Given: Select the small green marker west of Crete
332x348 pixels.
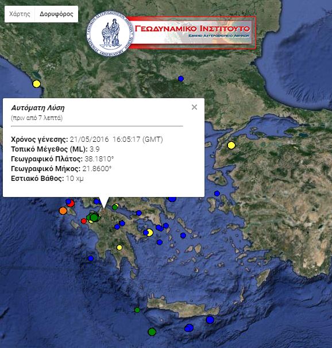Looking at the screenshot, I should pos(137,310).
